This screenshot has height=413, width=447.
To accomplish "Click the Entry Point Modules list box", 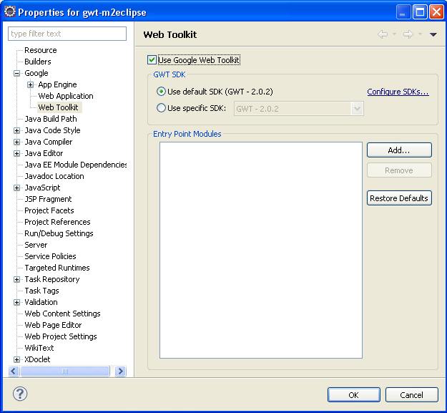I will pyautogui.click(x=261, y=250).
